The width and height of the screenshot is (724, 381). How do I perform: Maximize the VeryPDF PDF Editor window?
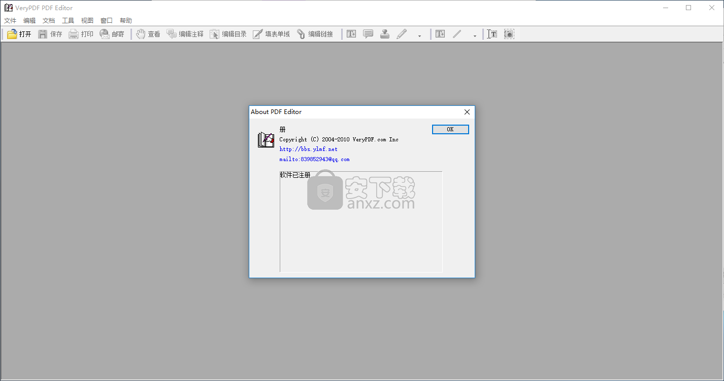coord(688,8)
